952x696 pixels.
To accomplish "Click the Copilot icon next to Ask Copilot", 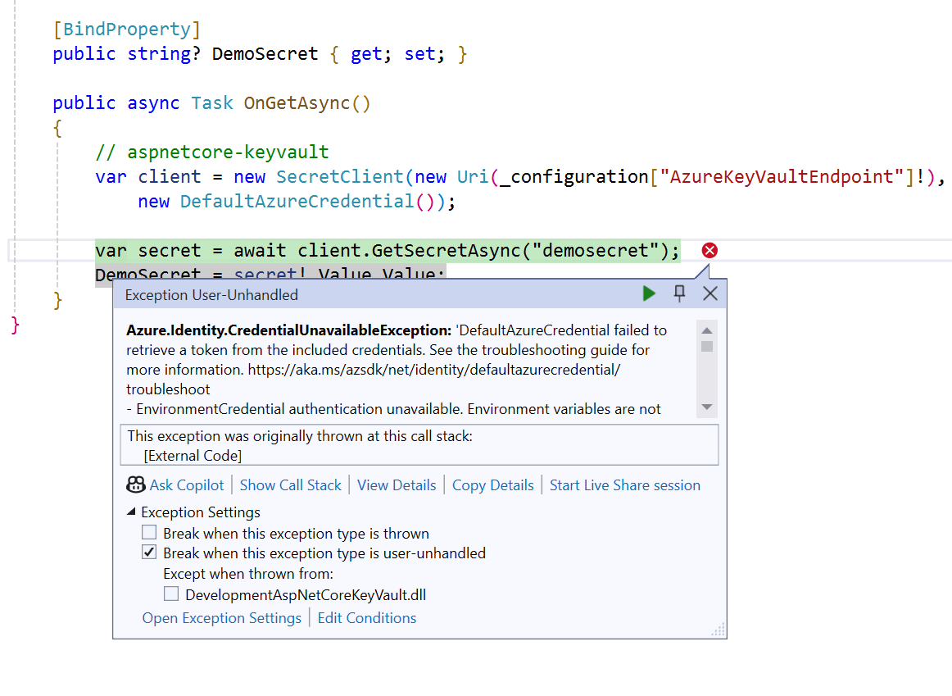I will pyautogui.click(x=136, y=484).
